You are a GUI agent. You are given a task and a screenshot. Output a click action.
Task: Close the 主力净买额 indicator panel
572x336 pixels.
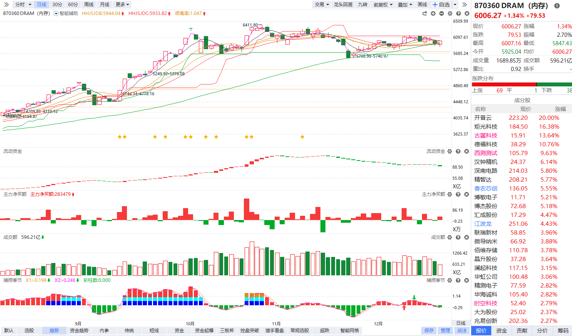467,194
